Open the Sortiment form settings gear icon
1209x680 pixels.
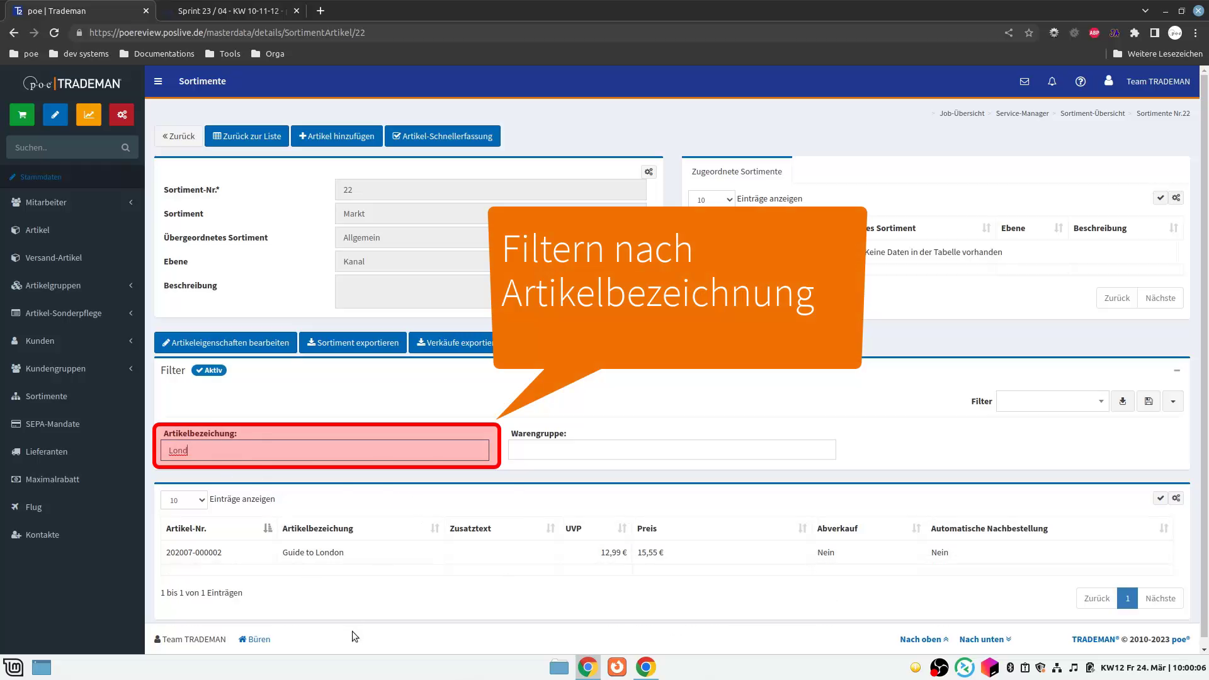pyautogui.click(x=649, y=172)
